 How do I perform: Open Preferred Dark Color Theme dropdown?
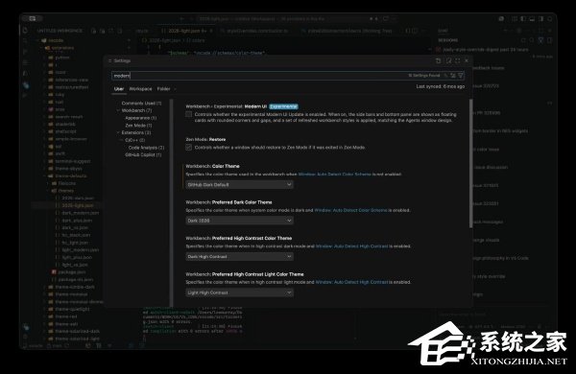pos(239,221)
